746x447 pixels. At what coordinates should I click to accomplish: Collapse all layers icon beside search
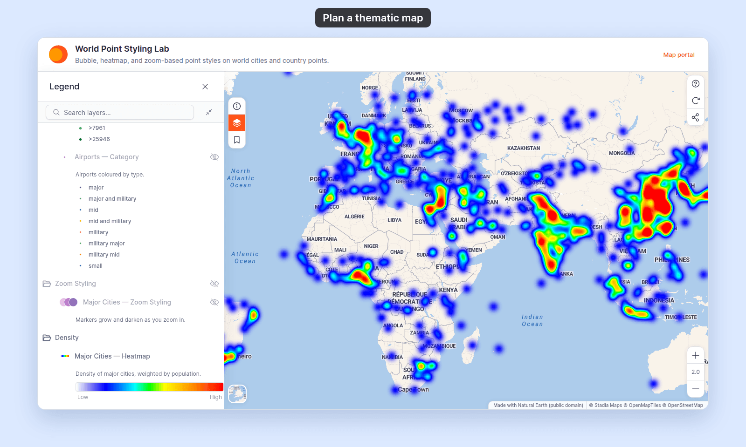coord(209,112)
